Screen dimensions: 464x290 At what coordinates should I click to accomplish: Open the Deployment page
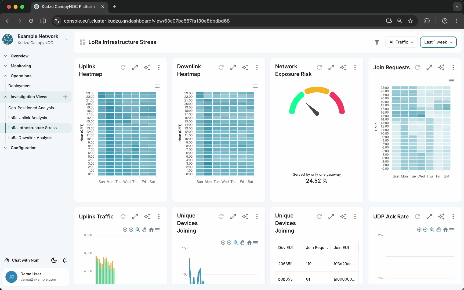20,86
